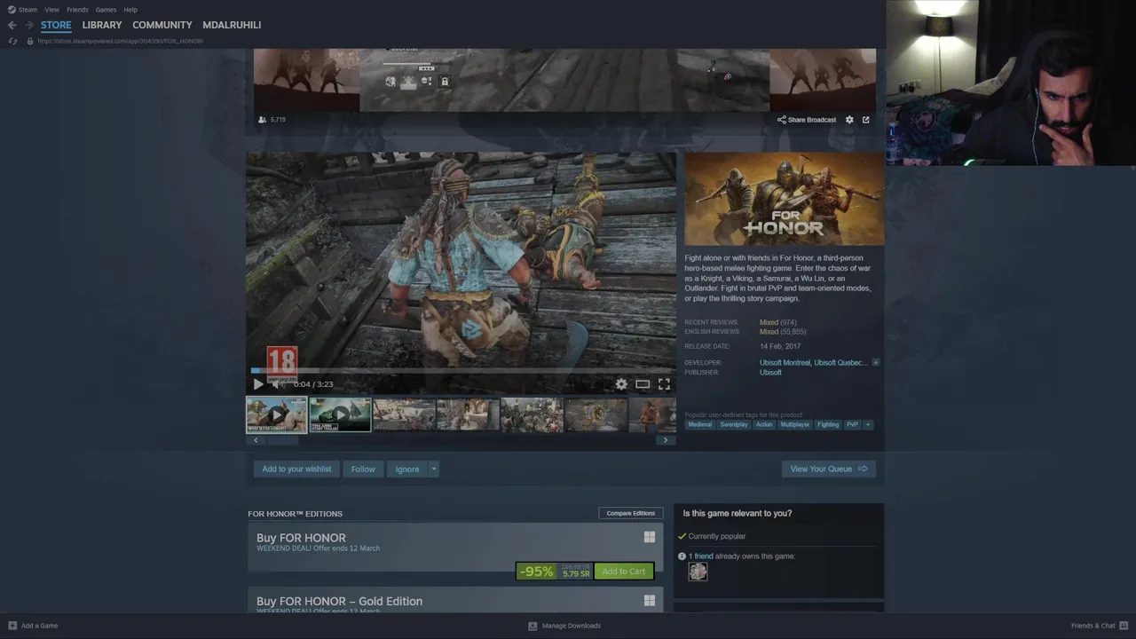Open the Help menu
This screenshot has height=639, width=1136.
pos(130,10)
